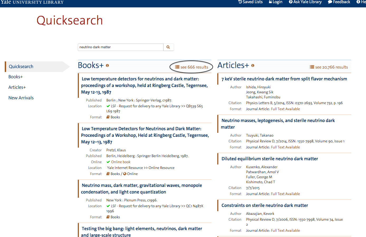Click author name Ishida, Hiroyuki

258,87
